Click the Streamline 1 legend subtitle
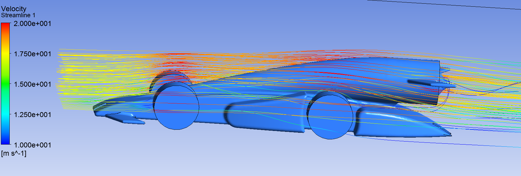This screenshot has height=176, width=521. [x=18, y=15]
